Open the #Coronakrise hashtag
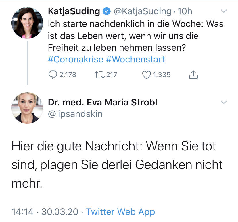Image resolution: width=238 pixels, height=222 pixels. pos(75,59)
